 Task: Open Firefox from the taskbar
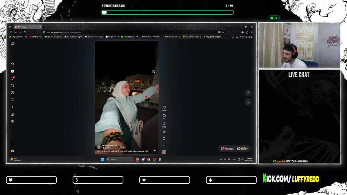(x=137, y=159)
